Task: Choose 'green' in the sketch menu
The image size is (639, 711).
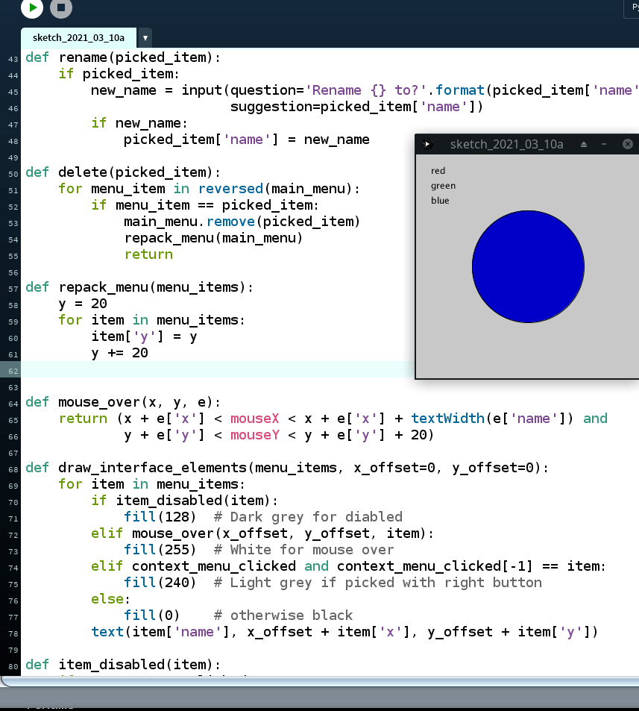Action: point(443,186)
